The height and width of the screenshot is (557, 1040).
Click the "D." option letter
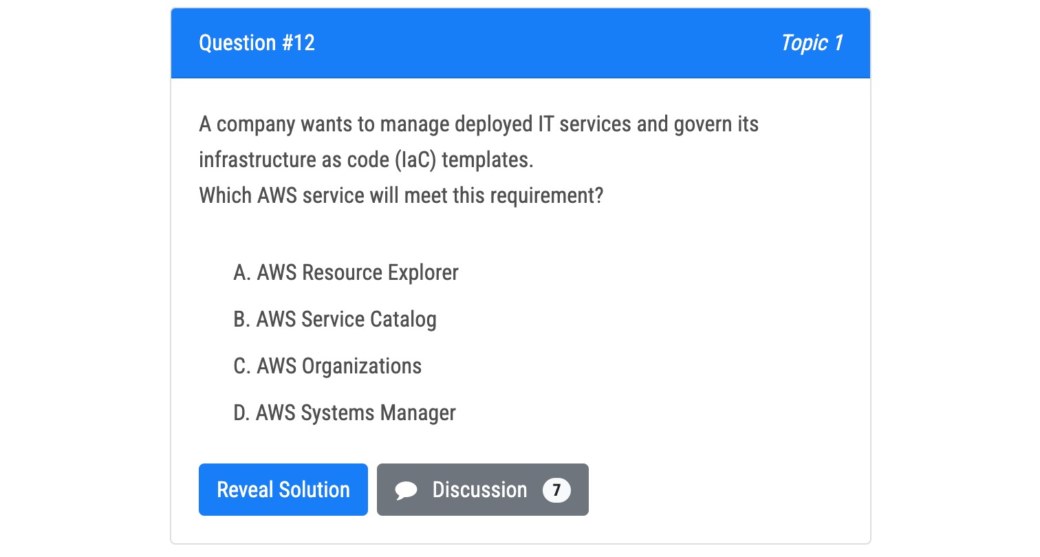[x=242, y=413]
